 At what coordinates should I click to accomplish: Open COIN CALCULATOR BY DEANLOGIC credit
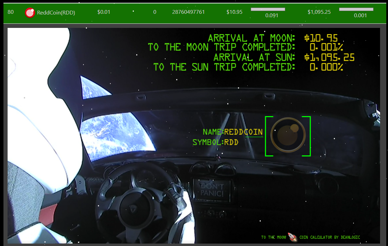330,237
